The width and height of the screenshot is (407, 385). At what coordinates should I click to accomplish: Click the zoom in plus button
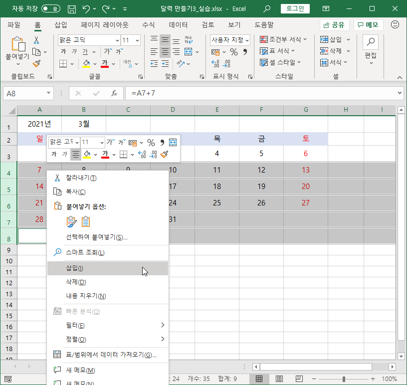(x=373, y=379)
